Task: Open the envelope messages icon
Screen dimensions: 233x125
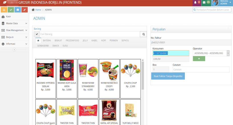Action: 204,2
